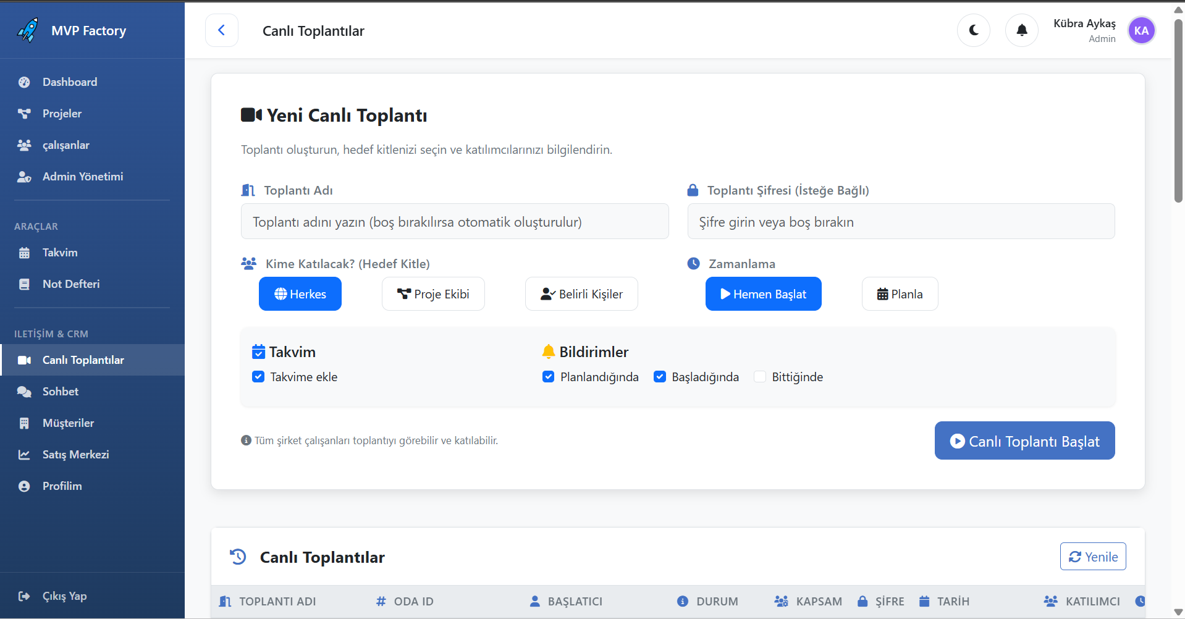This screenshot has width=1185, height=619.
Task: Click the Toplantı Adı input field
Action: [x=454, y=221]
